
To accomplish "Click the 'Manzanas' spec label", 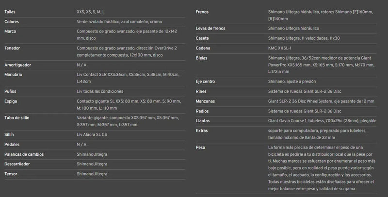I will 205,101.
